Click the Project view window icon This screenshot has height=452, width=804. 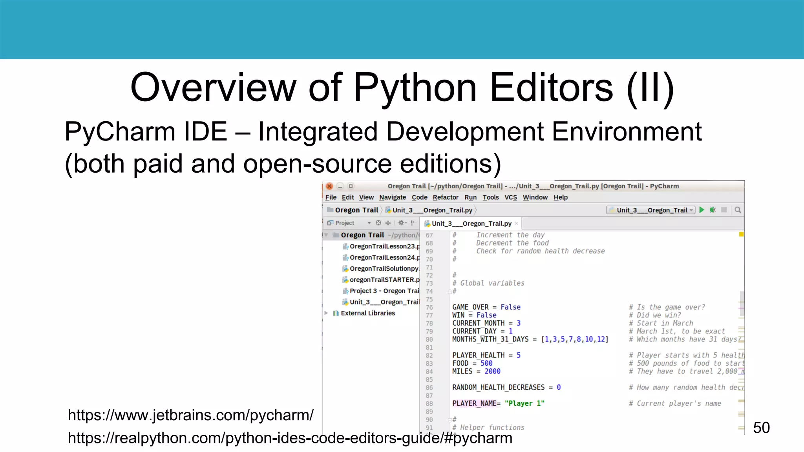pos(330,223)
